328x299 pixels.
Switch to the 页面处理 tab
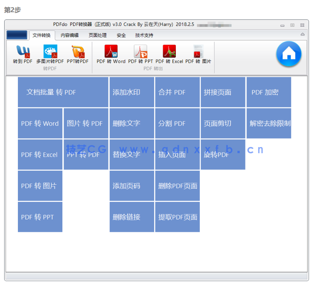point(97,35)
